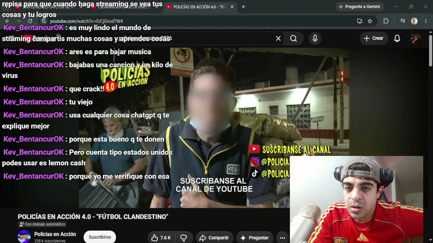
Task: Close the San Lorenzo tab
Action: [x=82, y=7]
